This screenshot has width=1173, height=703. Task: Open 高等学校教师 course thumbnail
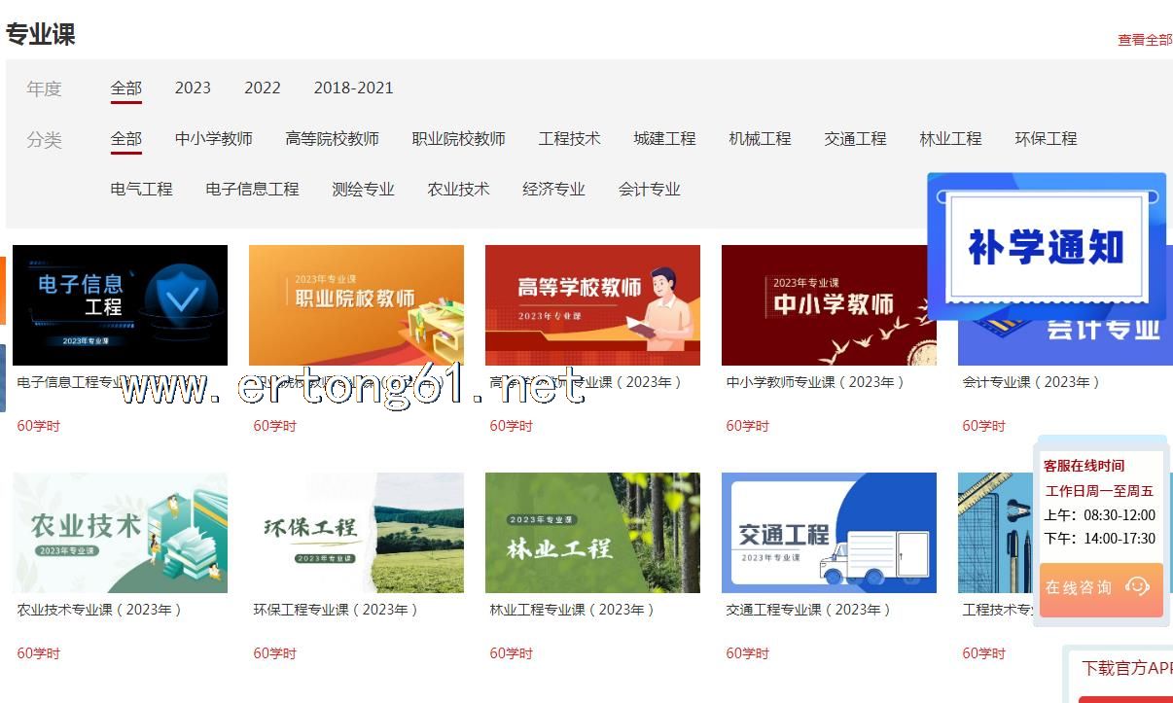point(592,304)
